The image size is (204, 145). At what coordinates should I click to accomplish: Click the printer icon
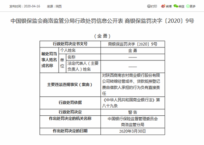[149, 6]
